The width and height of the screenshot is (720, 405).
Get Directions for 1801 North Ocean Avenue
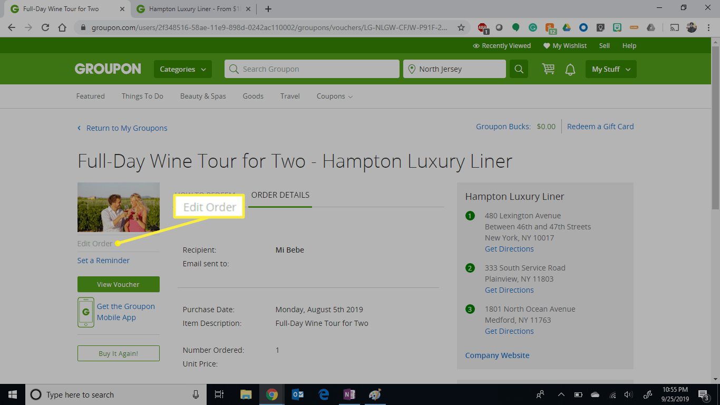[509, 331]
